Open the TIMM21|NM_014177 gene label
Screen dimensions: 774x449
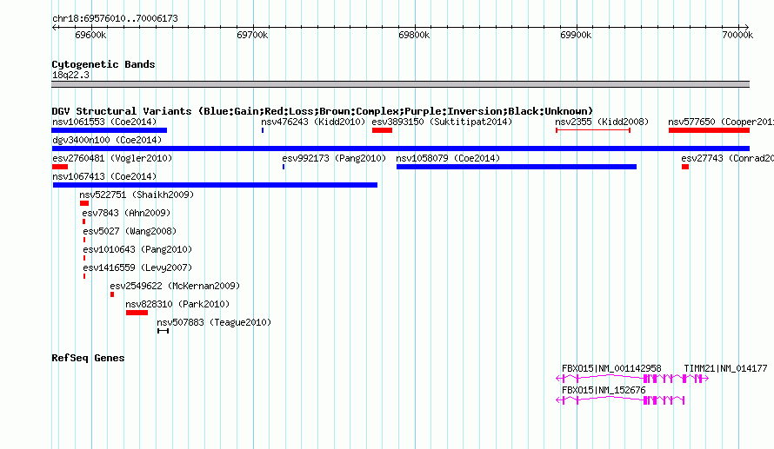[x=725, y=368]
